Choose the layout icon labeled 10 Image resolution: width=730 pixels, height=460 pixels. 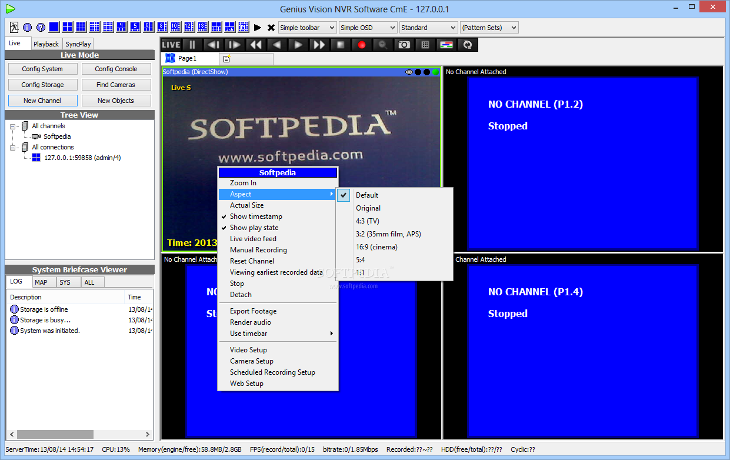pos(175,27)
